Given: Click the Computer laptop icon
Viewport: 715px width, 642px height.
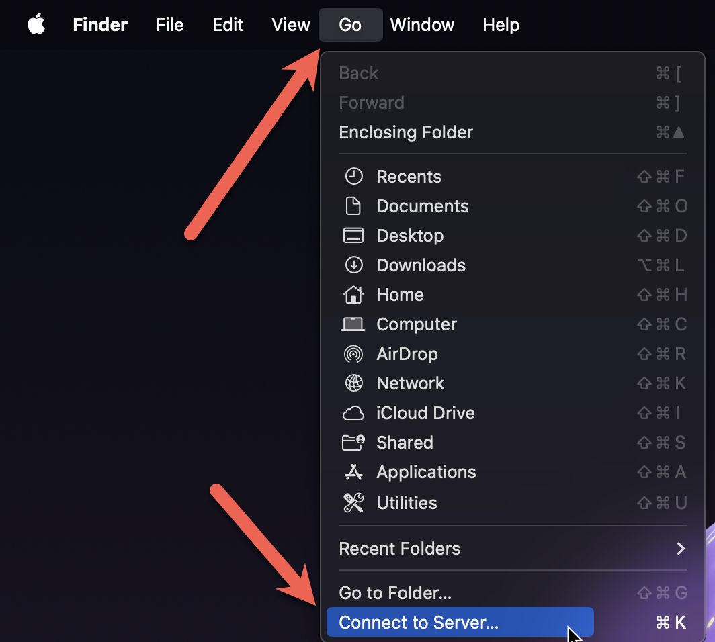Looking at the screenshot, I should pos(355,324).
